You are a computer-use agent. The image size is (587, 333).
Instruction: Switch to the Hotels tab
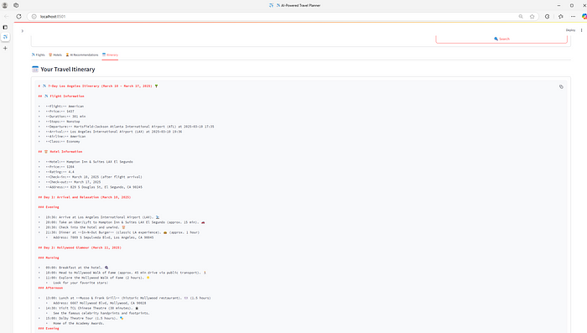pyautogui.click(x=55, y=55)
